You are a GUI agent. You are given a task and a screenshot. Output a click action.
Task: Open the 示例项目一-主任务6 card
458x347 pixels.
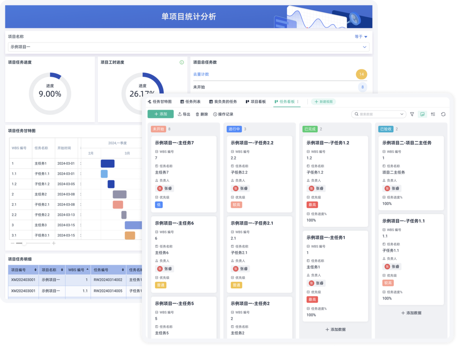pos(184,255)
